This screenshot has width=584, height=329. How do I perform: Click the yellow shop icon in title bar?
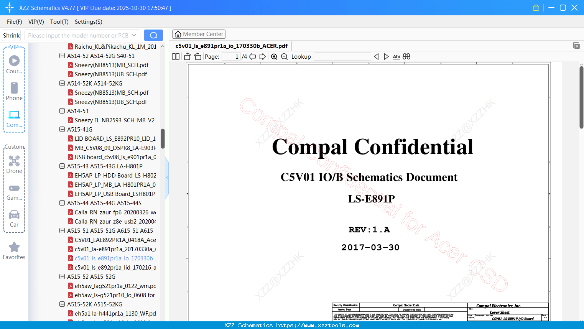536,8
